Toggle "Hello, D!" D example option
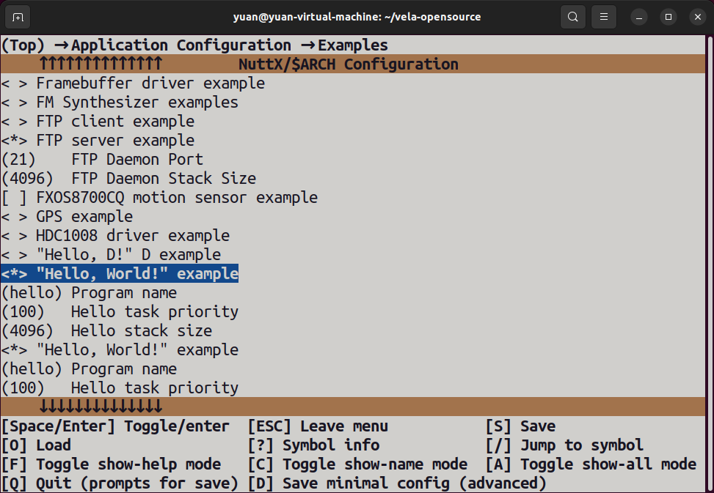This screenshot has width=714, height=493. (x=111, y=255)
